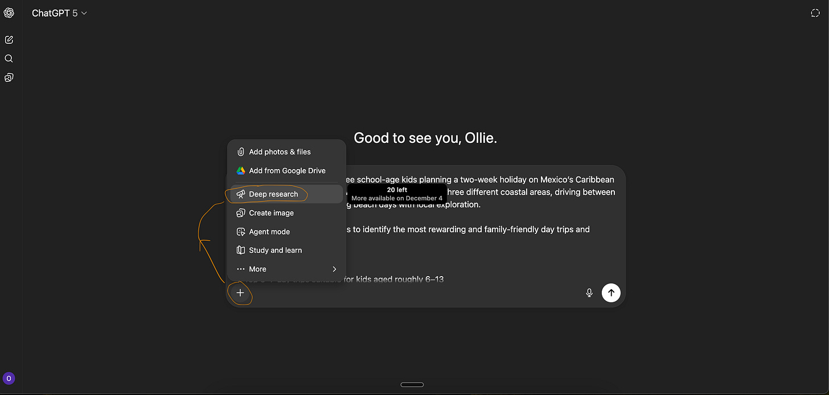829x395 pixels.
Task: Click "More available on December 4" text
Action: click(x=397, y=198)
